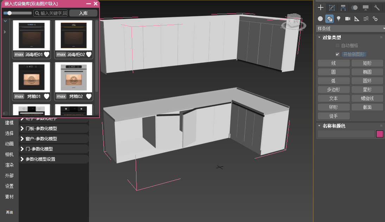This screenshot has height=222, width=385.
Task: Expand the 参数化模型设置 section
Action: click(54, 159)
